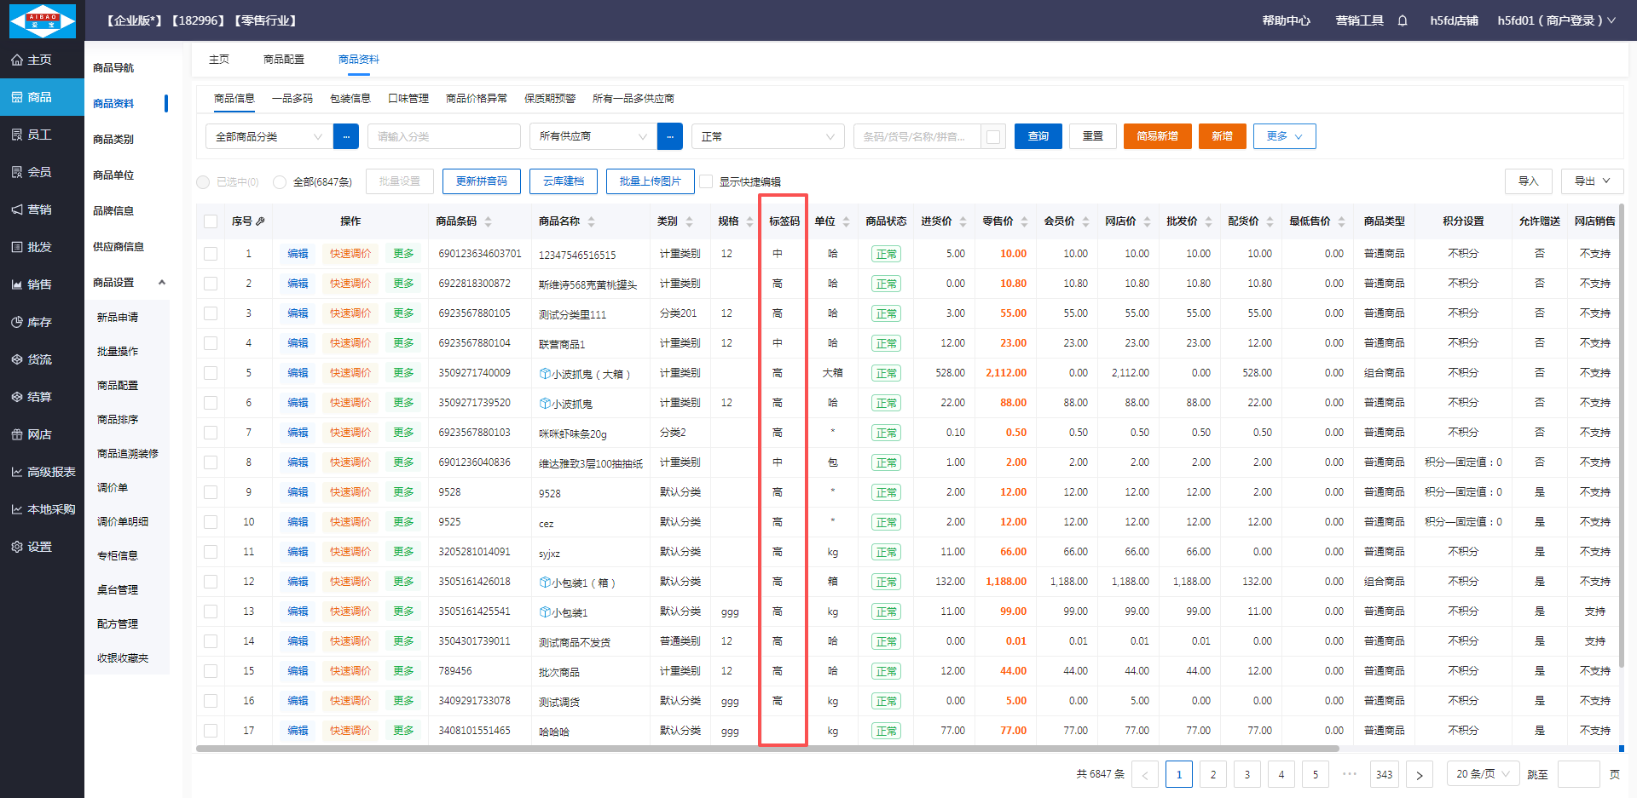The width and height of the screenshot is (1637, 798).
Task: Click the 设置 gear icon in sidebar
Action: (x=17, y=547)
